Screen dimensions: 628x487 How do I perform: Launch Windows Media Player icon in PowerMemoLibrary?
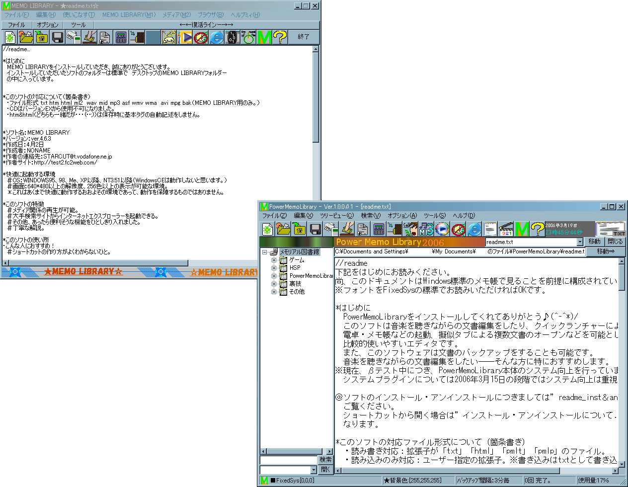pyautogui.click(x=442, y=229)
